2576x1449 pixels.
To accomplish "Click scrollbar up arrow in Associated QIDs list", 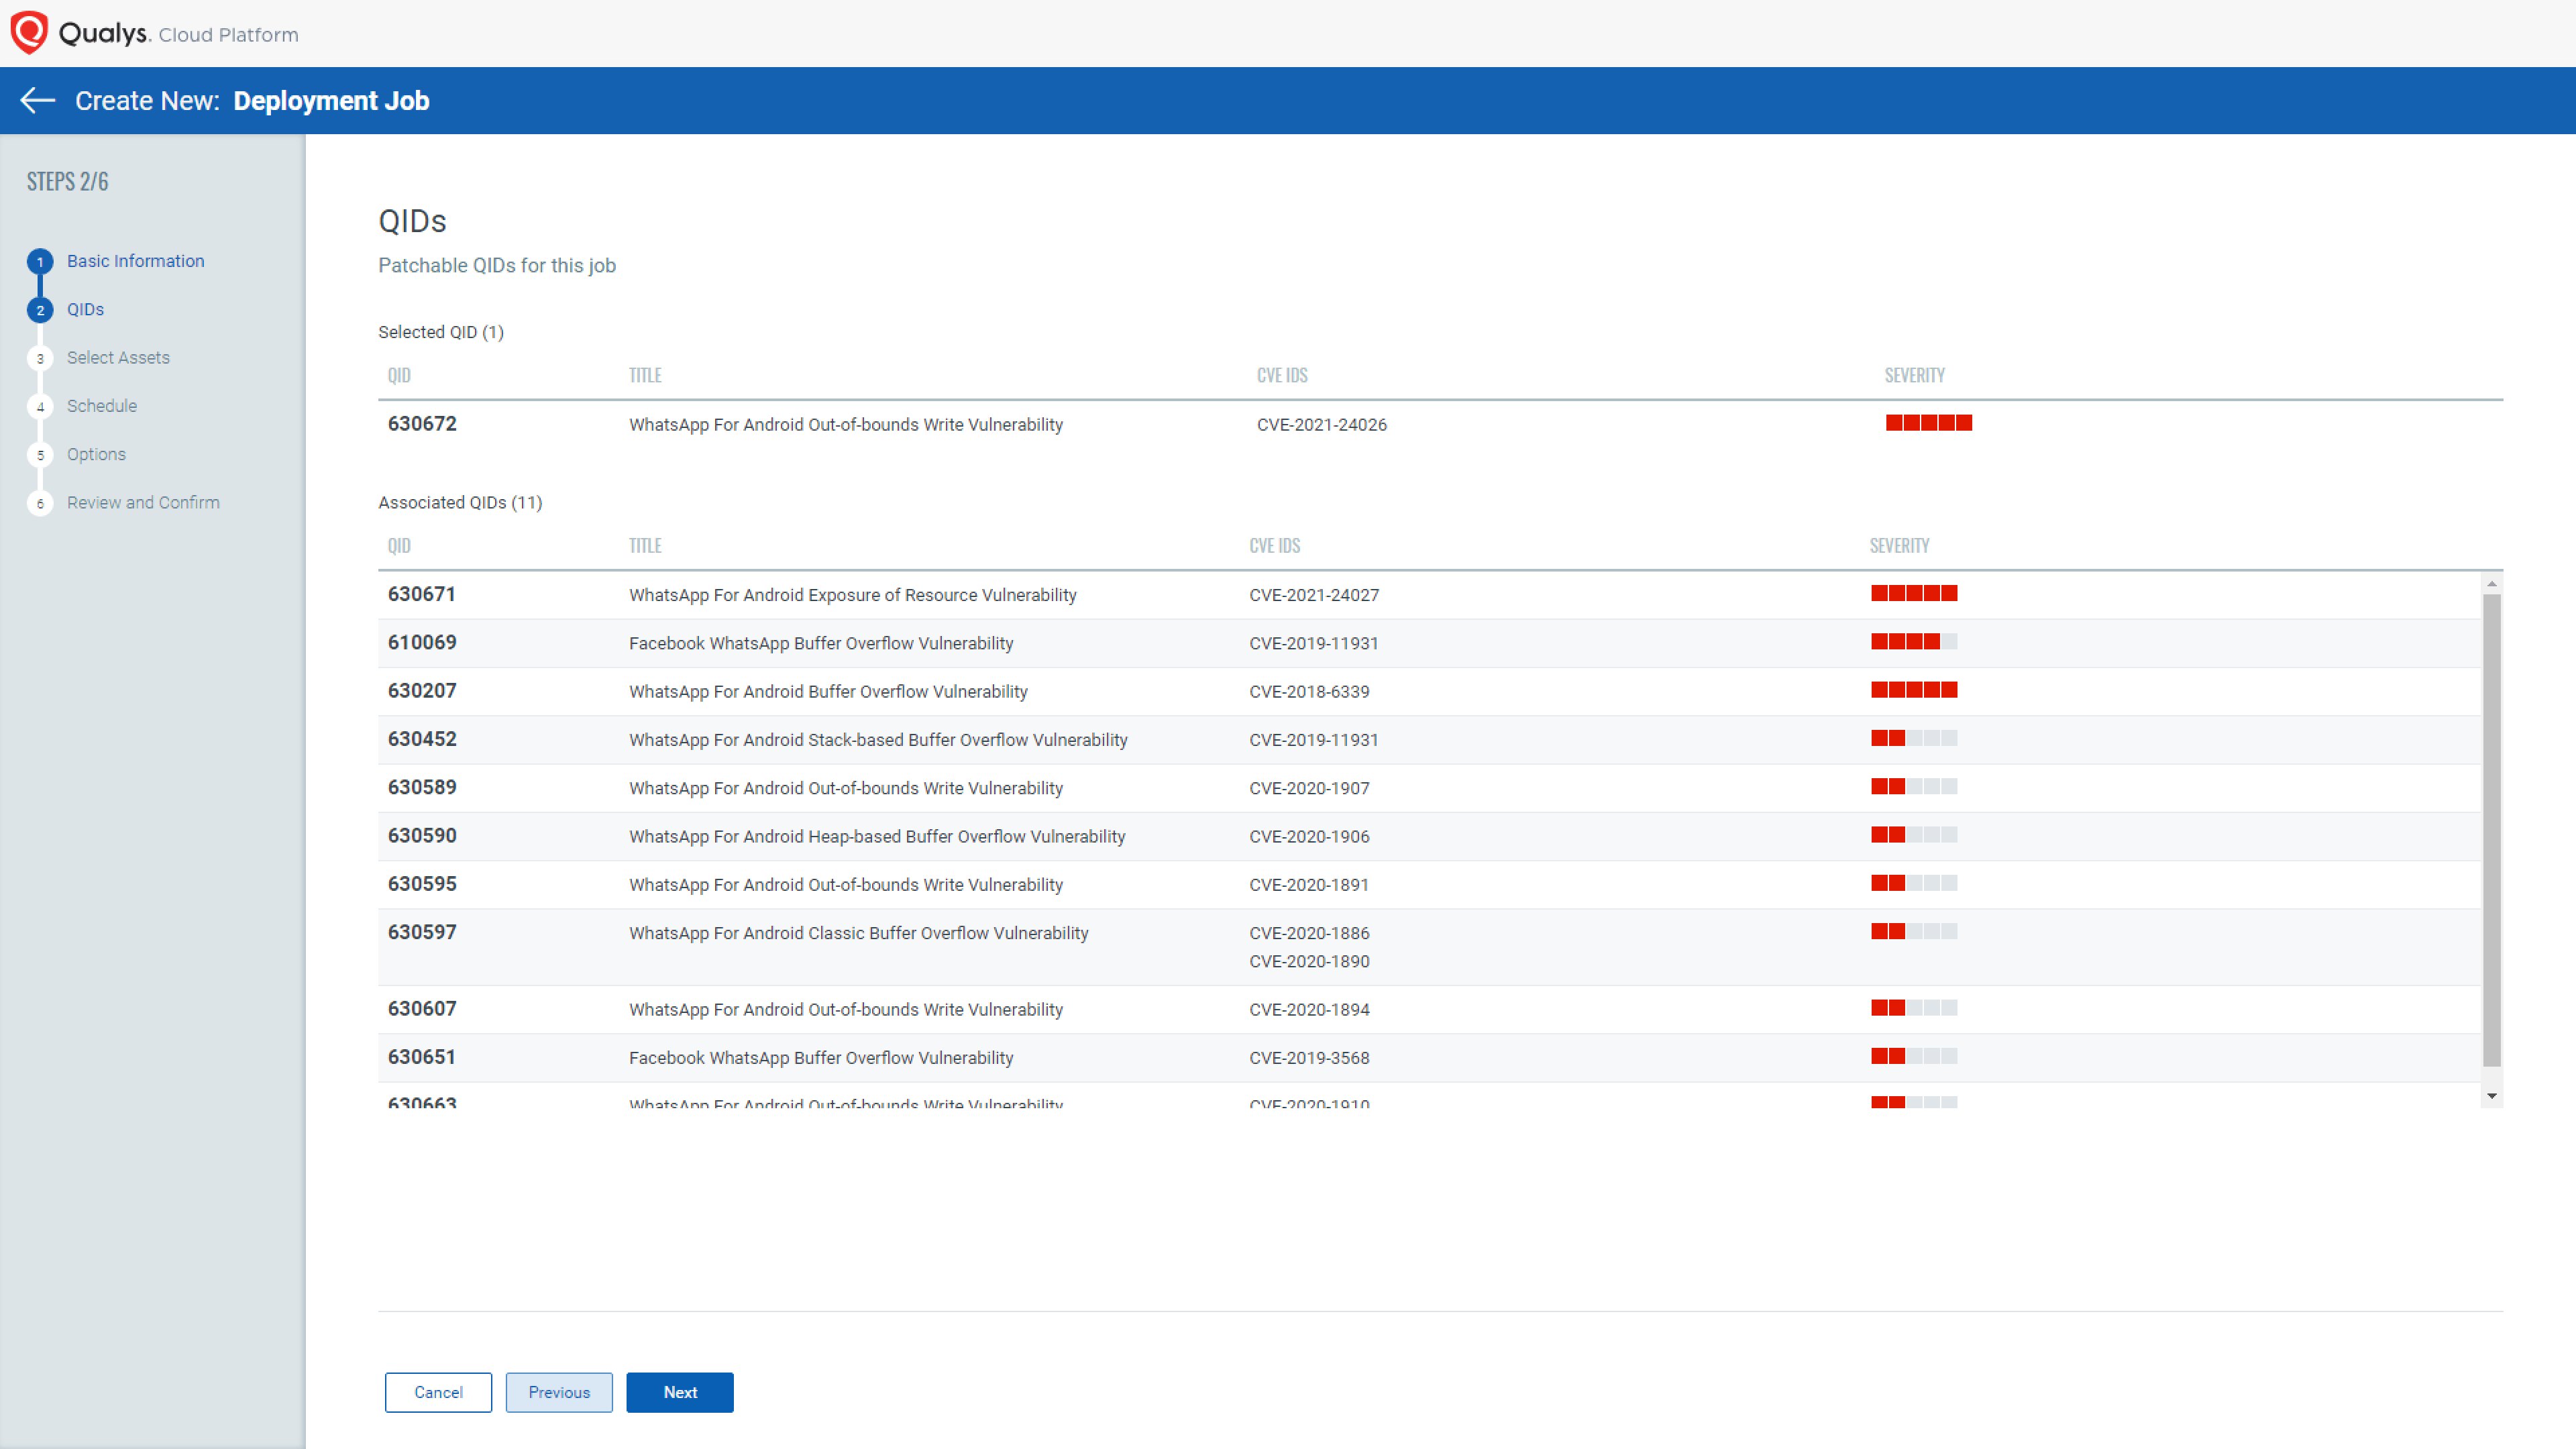I will pyautogui.click(x=2492, y=583).
